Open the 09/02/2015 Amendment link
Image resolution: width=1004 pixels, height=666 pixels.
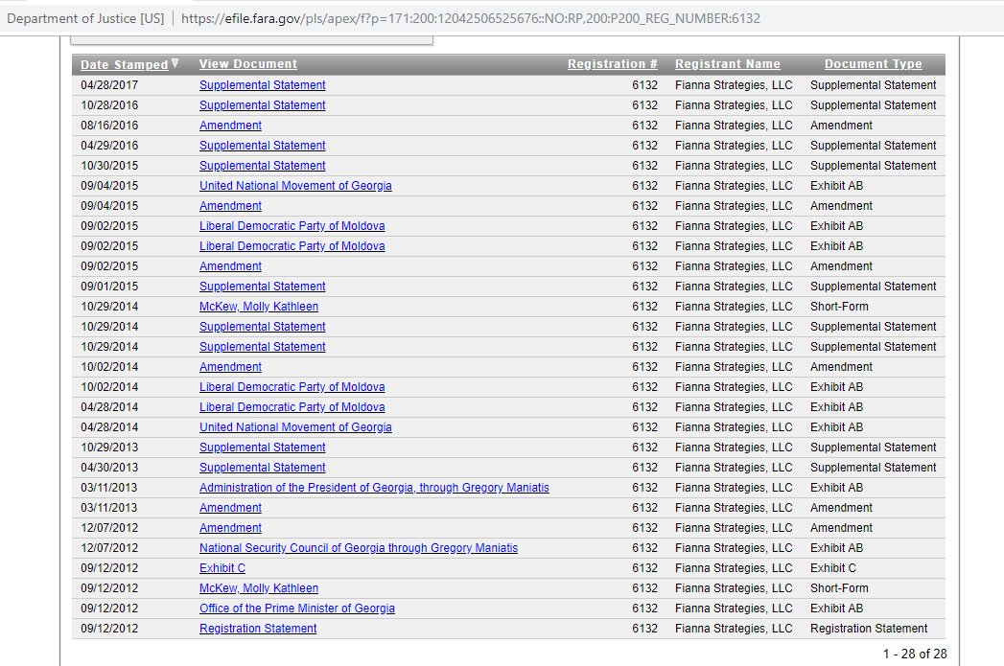click(x=230, y=266)
